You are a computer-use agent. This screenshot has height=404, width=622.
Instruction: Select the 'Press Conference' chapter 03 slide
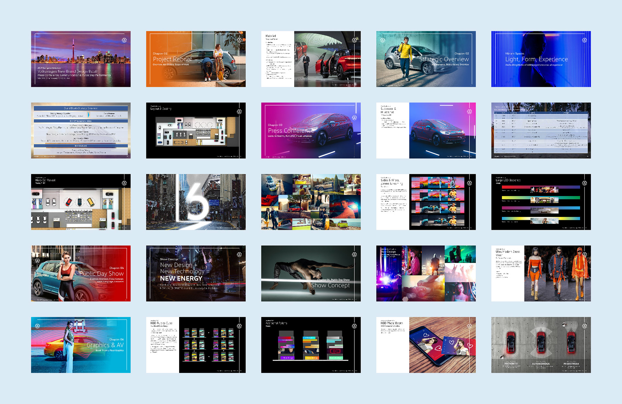pyautogui.click(x=311, y=130)
